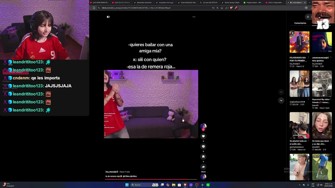Seek on the video progress bar
Viewport: 335px width, 188px height.
click(151, 179)
